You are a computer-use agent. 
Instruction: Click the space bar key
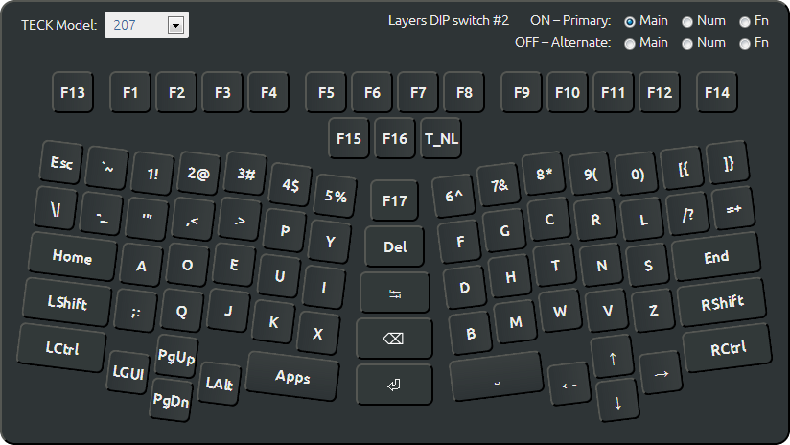[497, 377]
